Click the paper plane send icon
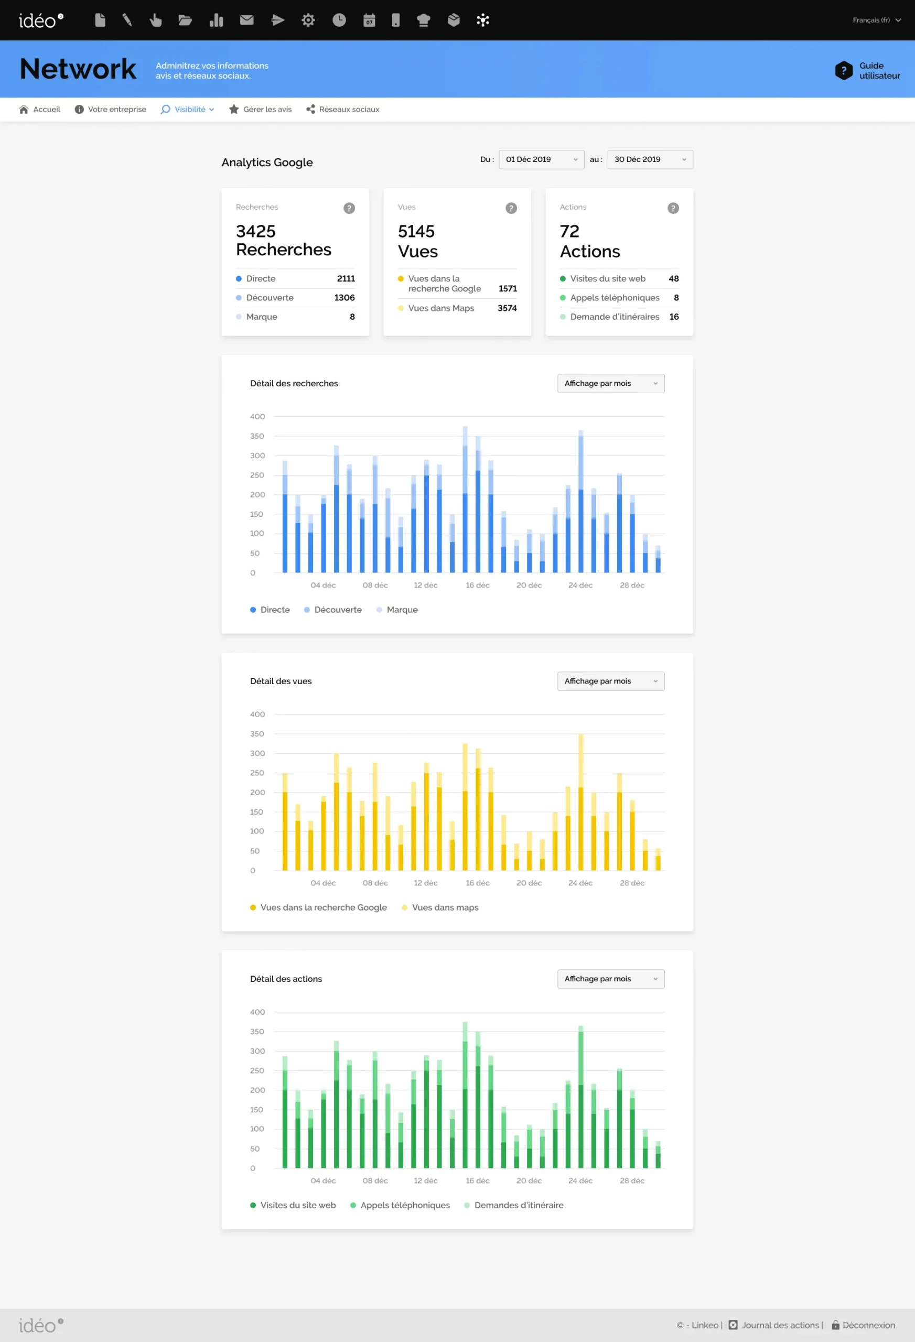 pos(277,20)
